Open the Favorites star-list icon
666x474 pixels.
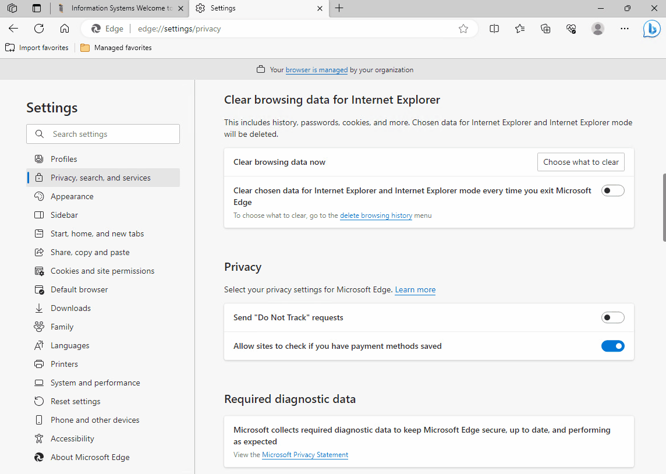[x=520, y=29]
